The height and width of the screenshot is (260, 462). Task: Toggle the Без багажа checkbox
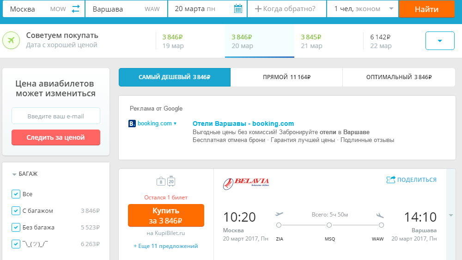pyautogui.click(x=16, y=227)
